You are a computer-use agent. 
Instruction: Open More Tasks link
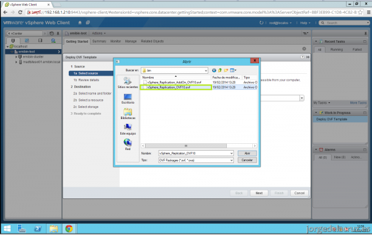[358, 102]
